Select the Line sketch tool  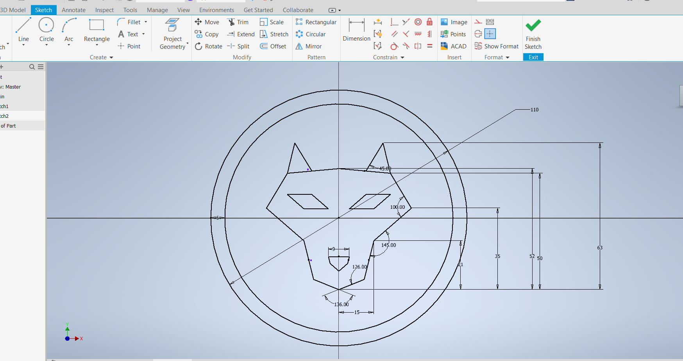[23, 30]
